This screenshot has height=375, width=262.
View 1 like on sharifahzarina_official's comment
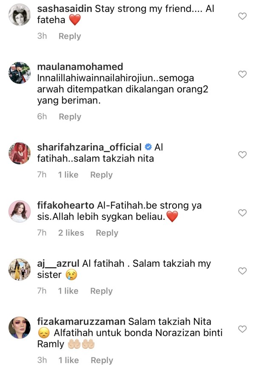click(x=68, y=175)
